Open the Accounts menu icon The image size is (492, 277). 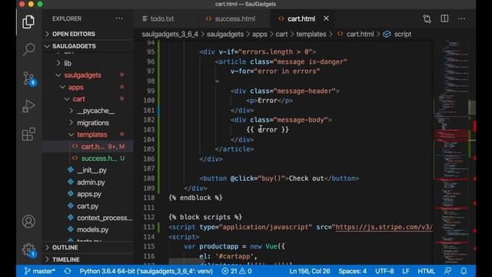pyautogui.click(x=28, y=222)
